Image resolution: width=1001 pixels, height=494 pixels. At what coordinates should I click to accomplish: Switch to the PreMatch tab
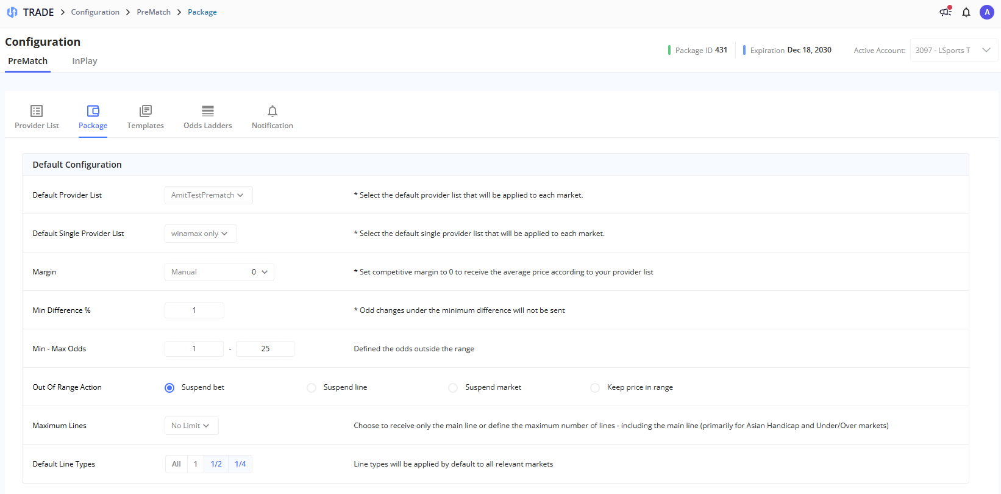coord(28,61)
